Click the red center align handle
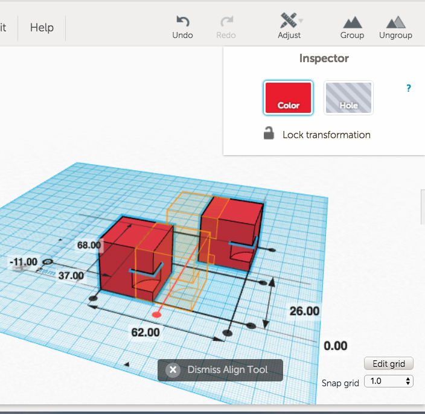425x414 pixels. (x=157, y=314)
